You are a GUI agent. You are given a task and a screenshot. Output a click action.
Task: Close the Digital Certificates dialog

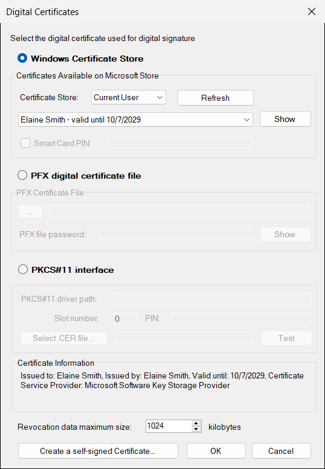[x=312, y=11]
